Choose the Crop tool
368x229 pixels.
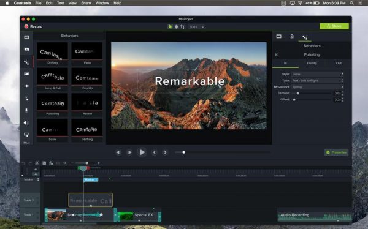coord(182,27)
